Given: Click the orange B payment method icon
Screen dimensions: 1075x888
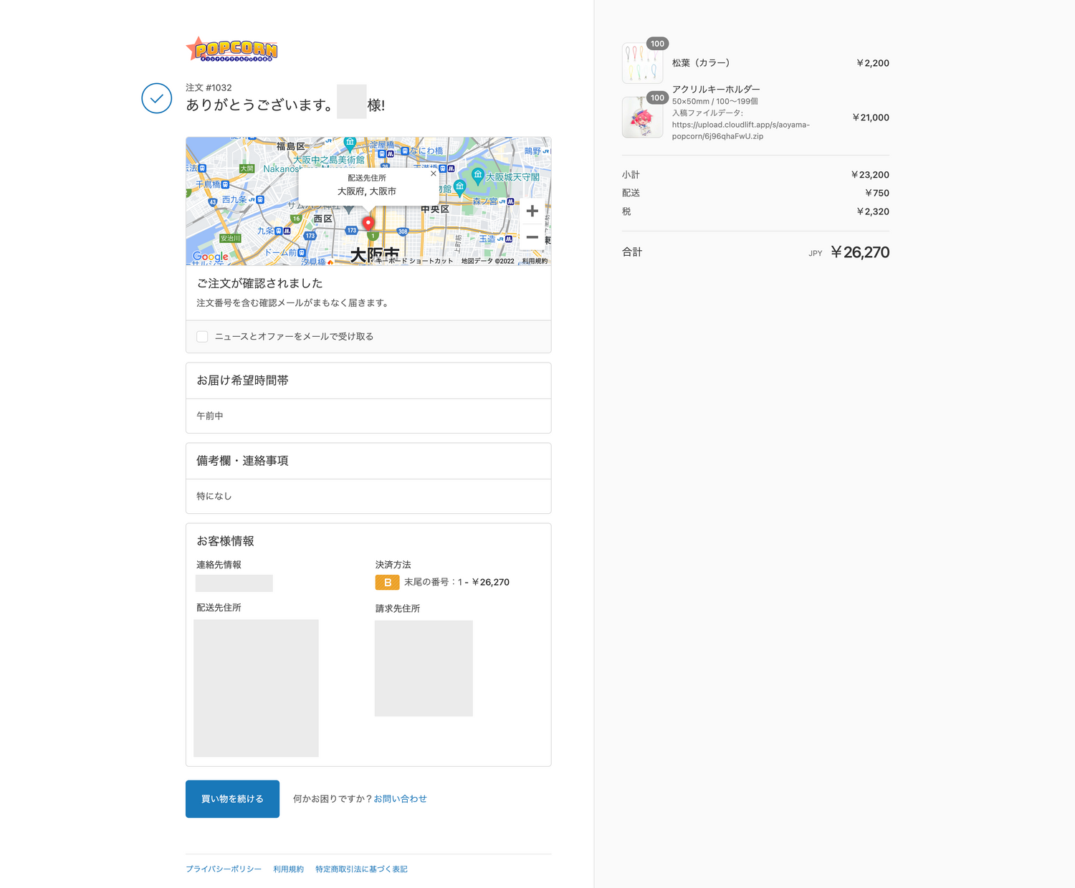Looking at the screenshot, I should point(387,583).
